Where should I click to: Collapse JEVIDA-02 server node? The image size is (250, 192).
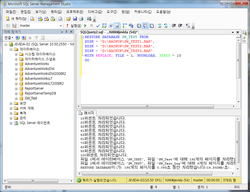[x=6, y=44]
